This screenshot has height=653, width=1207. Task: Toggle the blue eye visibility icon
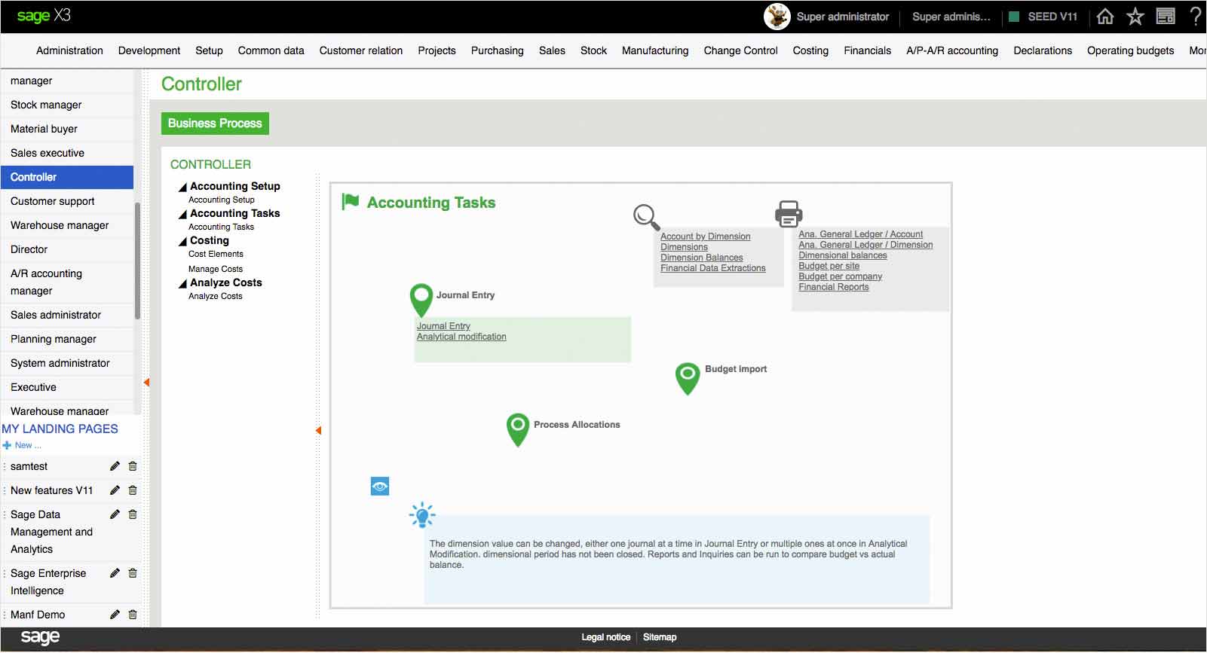click(380, 487)
